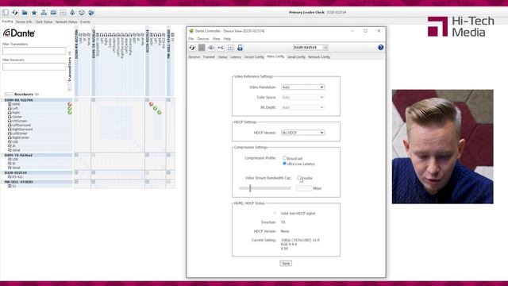Collapse the MK-DELL-STUDIO receiver group
508x286 pixels.
point(2,182)
